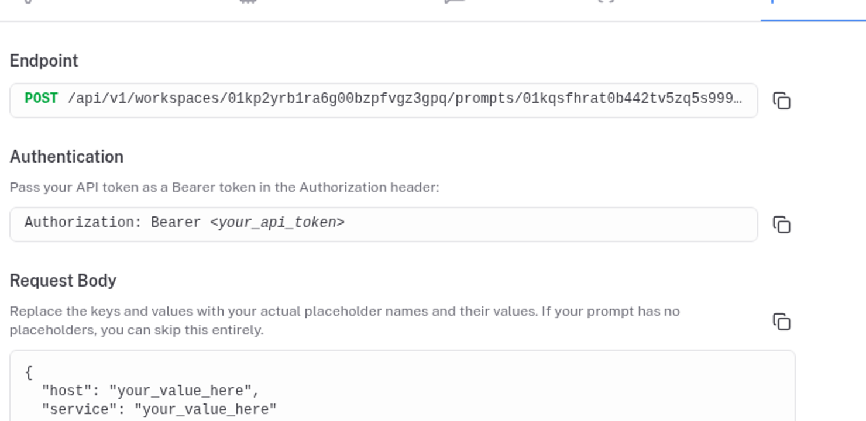866x421 pixels.
Task: Click the Request Body section heading
Action: point(63,281)
